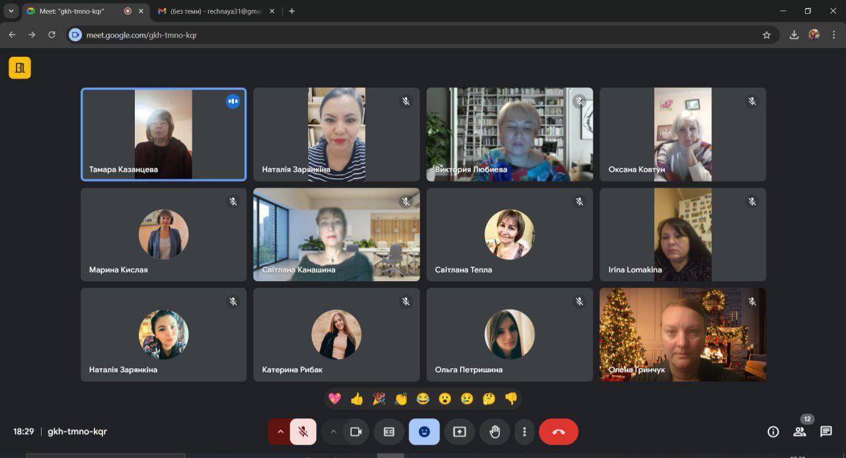846x458 pixels.
Task: Leave call with red hang-up button
Action: (x=558, y=432)
